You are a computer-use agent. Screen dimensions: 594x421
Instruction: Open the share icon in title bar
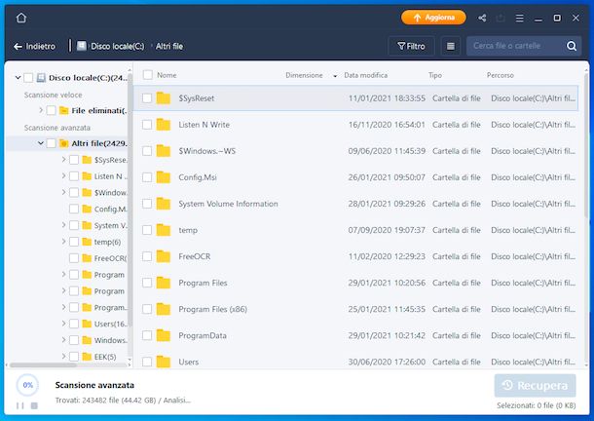[x=482, y=18]
